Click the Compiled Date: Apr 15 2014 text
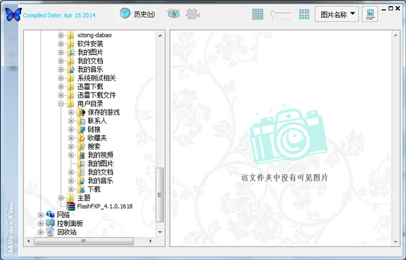The height and width of the screenshot is (260, 406). [60, 16]
